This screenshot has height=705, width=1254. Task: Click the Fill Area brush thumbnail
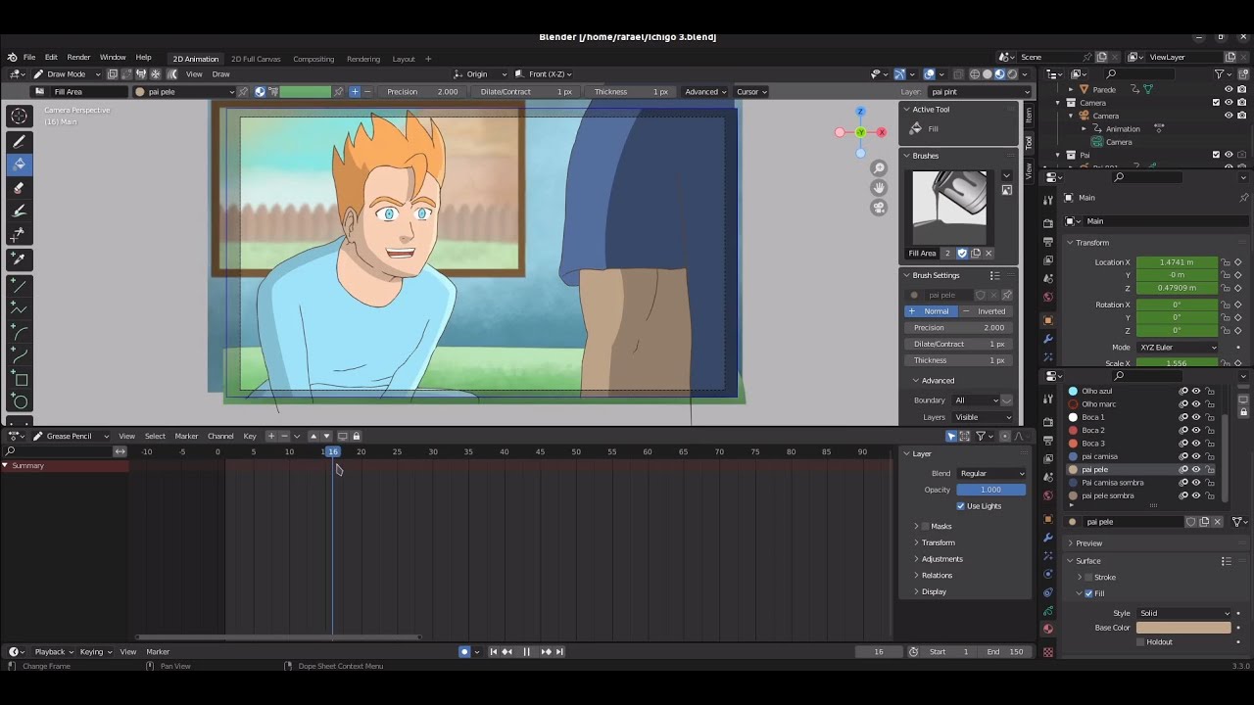pos(950,208)
